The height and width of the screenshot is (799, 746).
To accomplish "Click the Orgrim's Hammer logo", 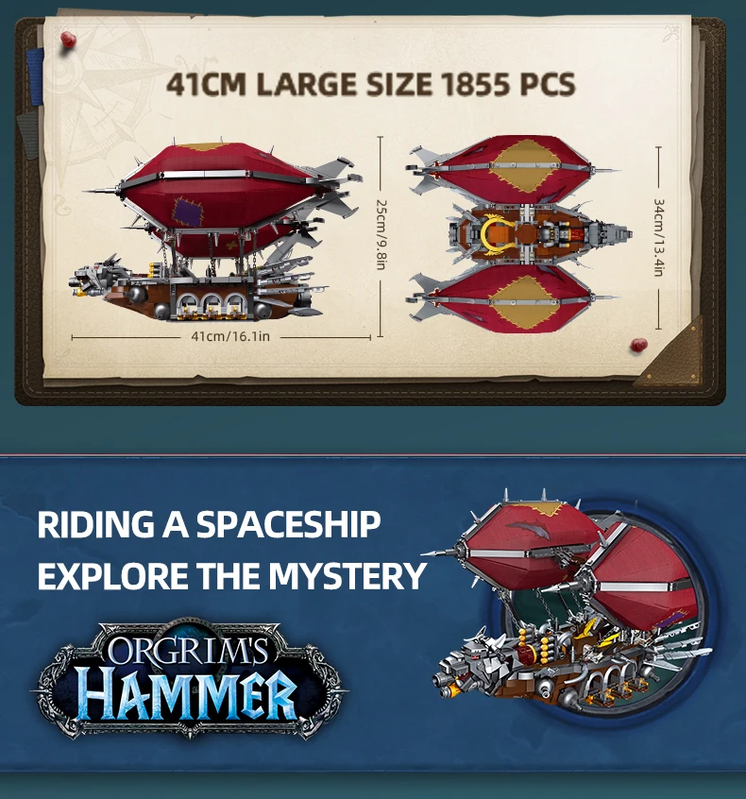I will 190,679.
